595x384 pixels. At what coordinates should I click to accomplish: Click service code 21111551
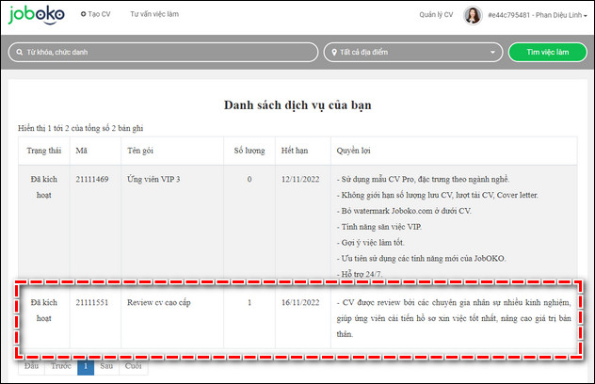(x=92, y=304)
